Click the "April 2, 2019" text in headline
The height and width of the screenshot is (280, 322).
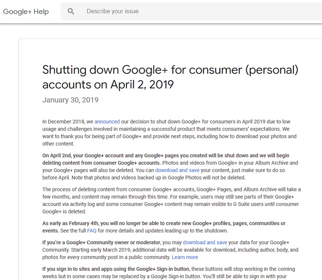pos(142,84)
